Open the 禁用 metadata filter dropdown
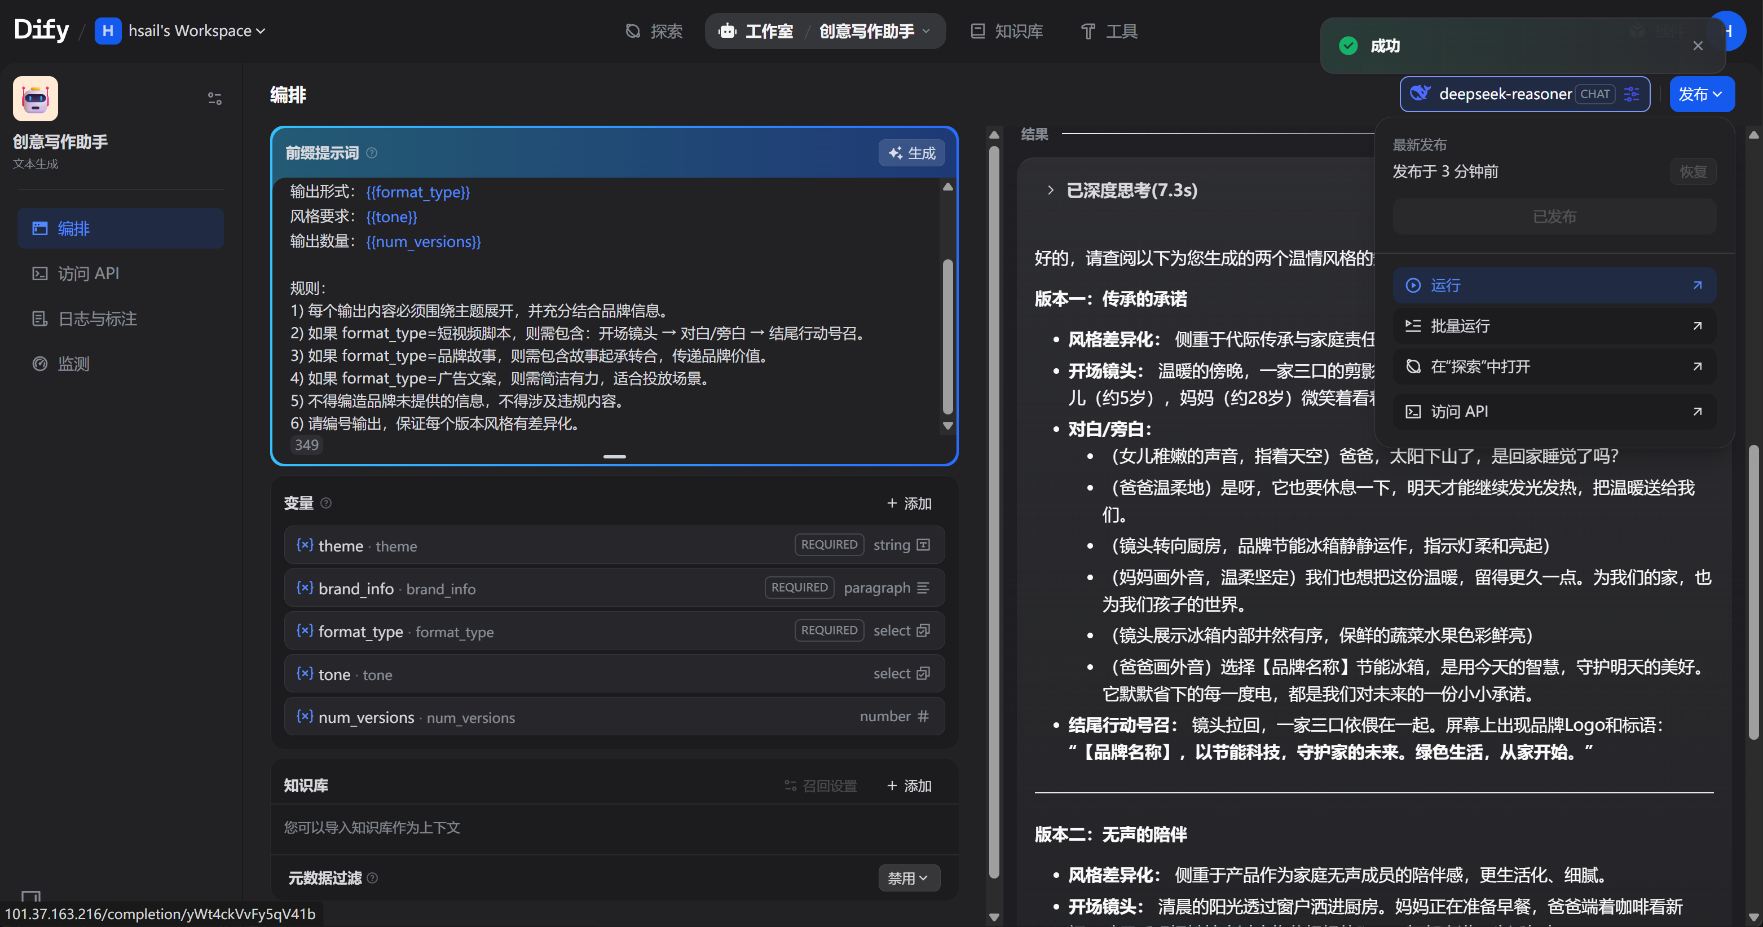The width and height of the screenshot is (1763, 927). [x=908, y=878]
